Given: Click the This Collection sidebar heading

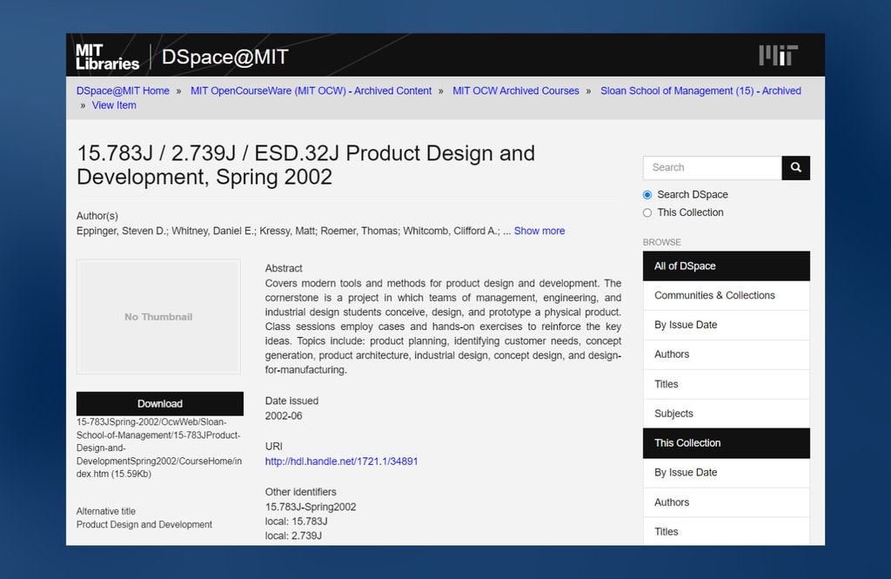Looking at the screenshot, I should (x=727, y=443).
